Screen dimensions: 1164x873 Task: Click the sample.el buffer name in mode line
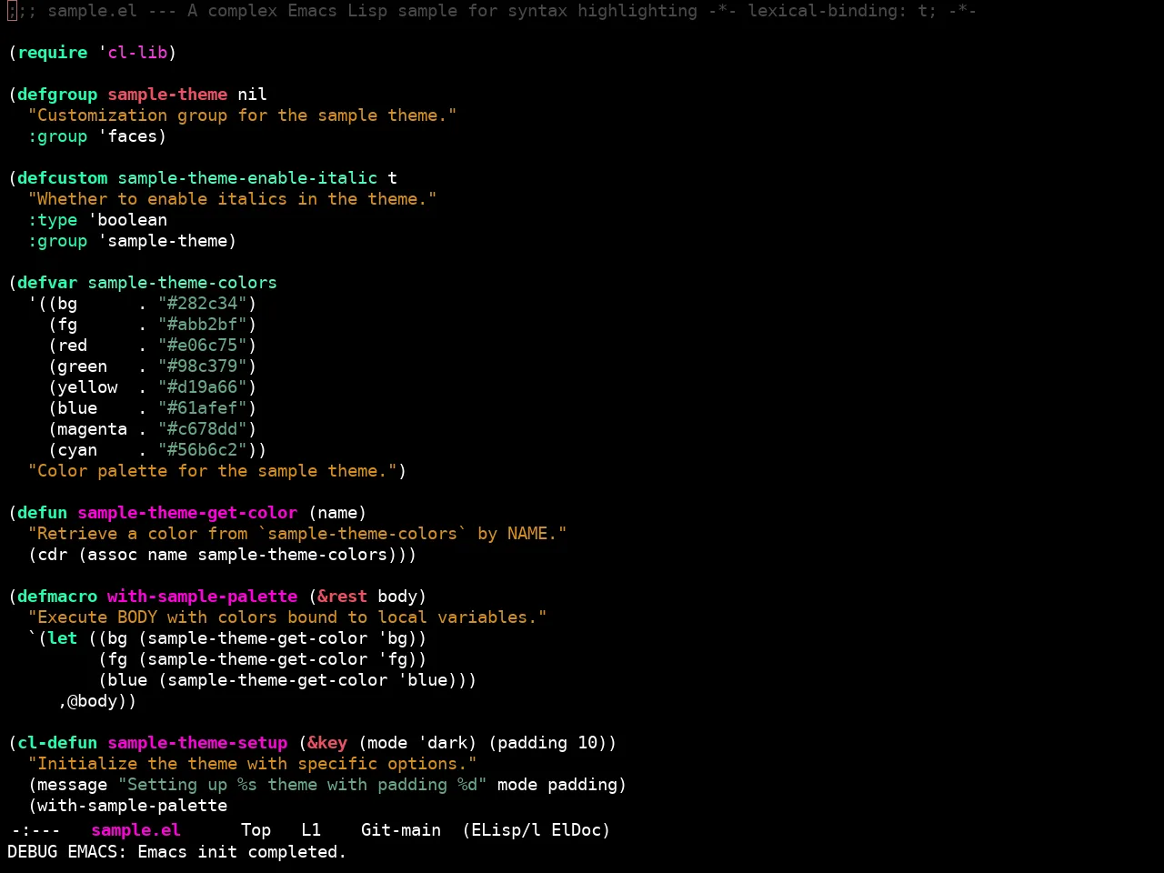click(x=135, y=830)
